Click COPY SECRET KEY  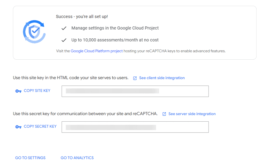[40, 126]
